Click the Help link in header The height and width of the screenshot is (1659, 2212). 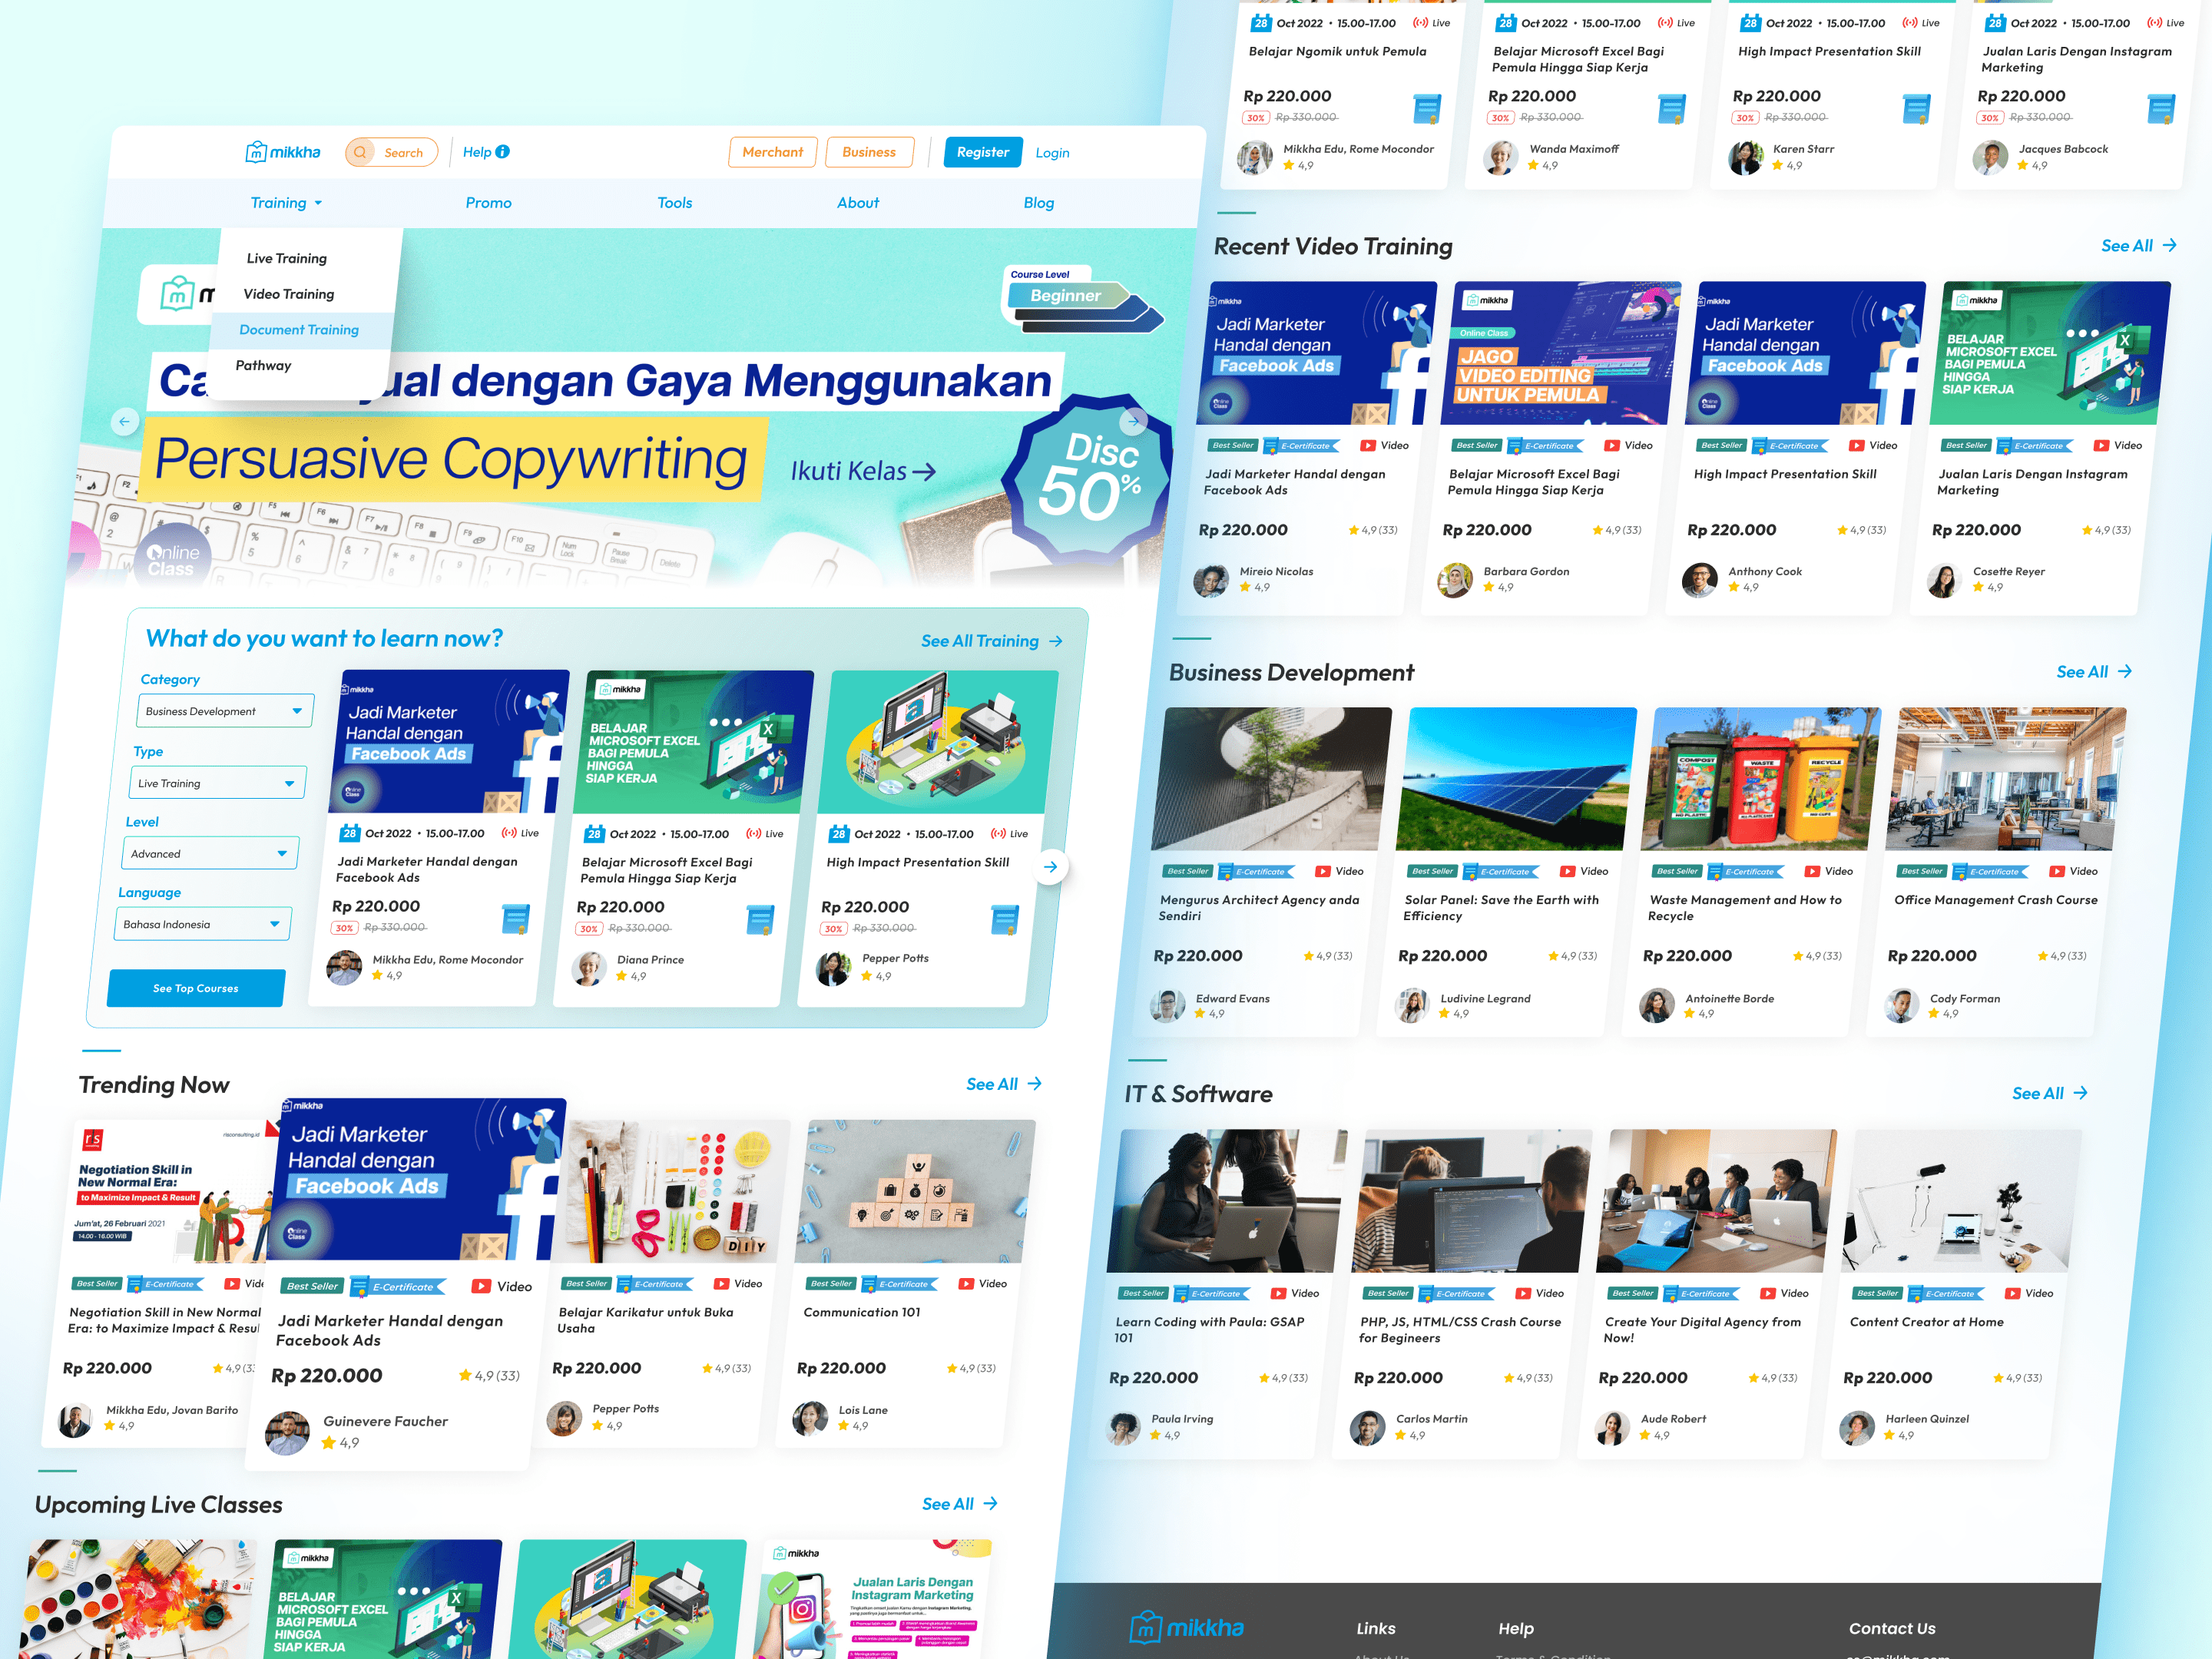pos(477,152)
